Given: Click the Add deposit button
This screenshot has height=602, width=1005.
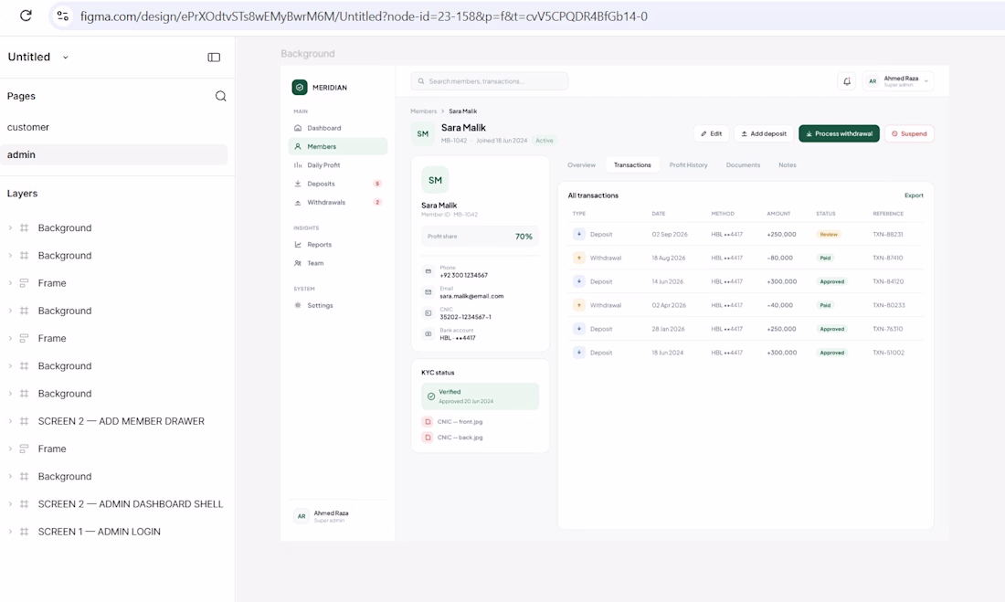Looking at the screenshot, I should 764,134.
